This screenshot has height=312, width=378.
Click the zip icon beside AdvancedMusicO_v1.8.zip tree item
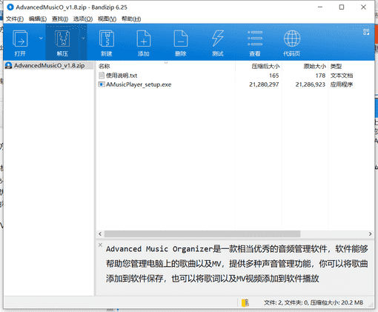tap(8, 65)
